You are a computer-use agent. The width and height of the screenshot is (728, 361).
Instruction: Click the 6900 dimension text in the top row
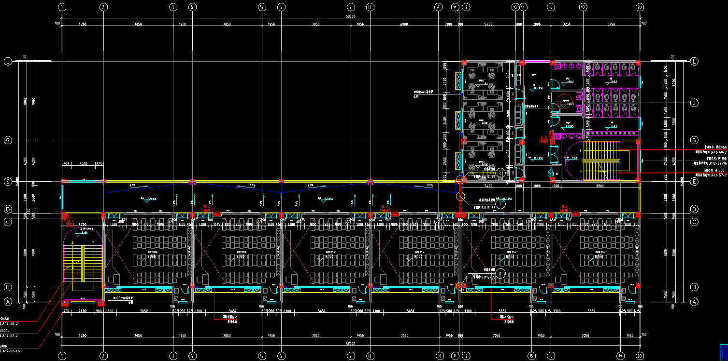[404, 24]
